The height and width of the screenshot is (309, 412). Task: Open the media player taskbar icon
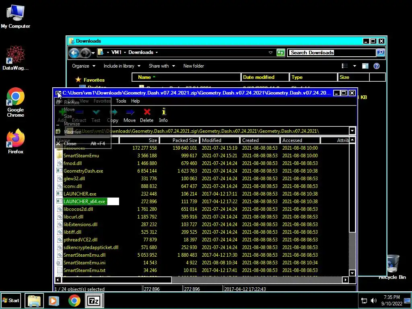coord(54,301)
